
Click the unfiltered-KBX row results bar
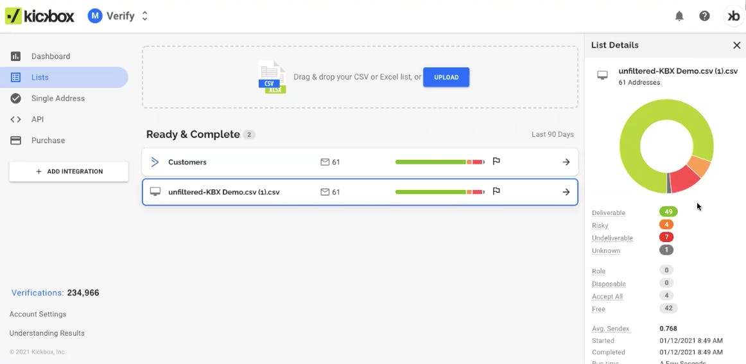coord(440,192)
